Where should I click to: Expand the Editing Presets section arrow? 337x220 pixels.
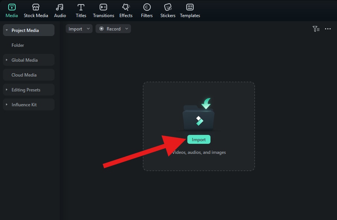pos(7,90)
